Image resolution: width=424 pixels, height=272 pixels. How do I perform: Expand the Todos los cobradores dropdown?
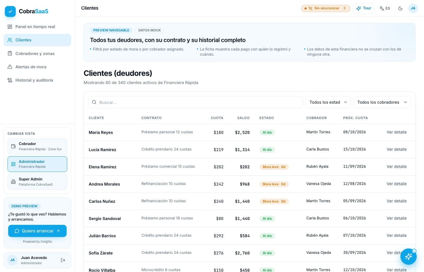tap(382, 102)
